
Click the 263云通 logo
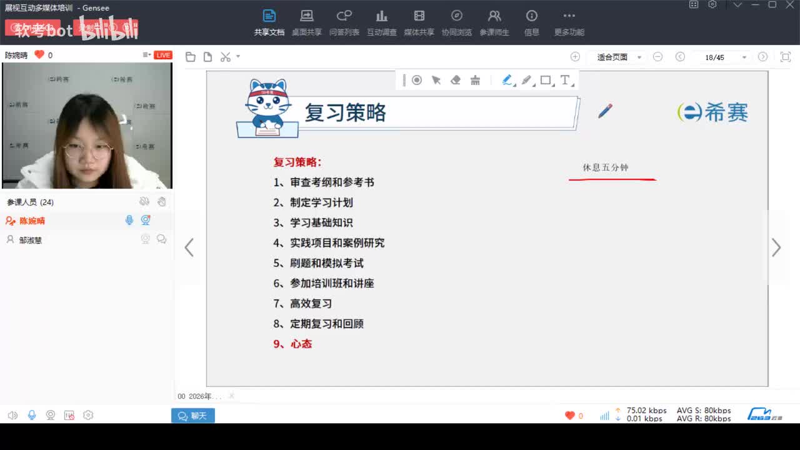click(765, 414)
